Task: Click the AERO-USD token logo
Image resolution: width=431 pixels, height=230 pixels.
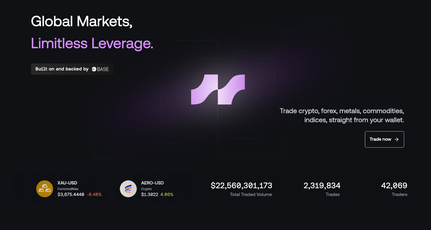Action: [x=128, y=189]
